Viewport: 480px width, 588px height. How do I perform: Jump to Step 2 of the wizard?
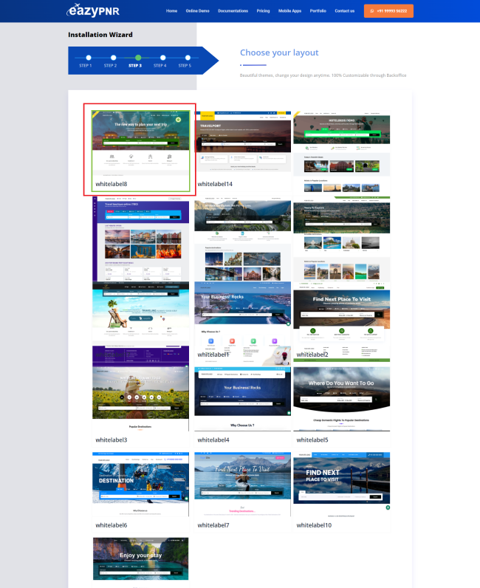pos(113,58)
